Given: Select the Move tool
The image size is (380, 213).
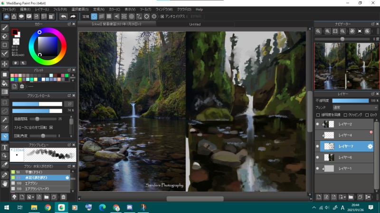Looking at the screenshot, I should [5, 64].
